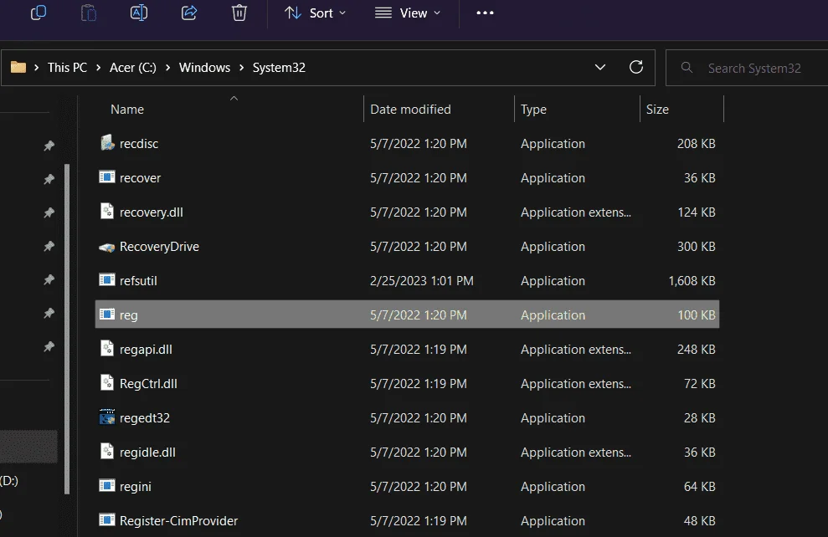828x537 pixels.
Task: Refresh the System32 folder
Action: coord(635,67)
